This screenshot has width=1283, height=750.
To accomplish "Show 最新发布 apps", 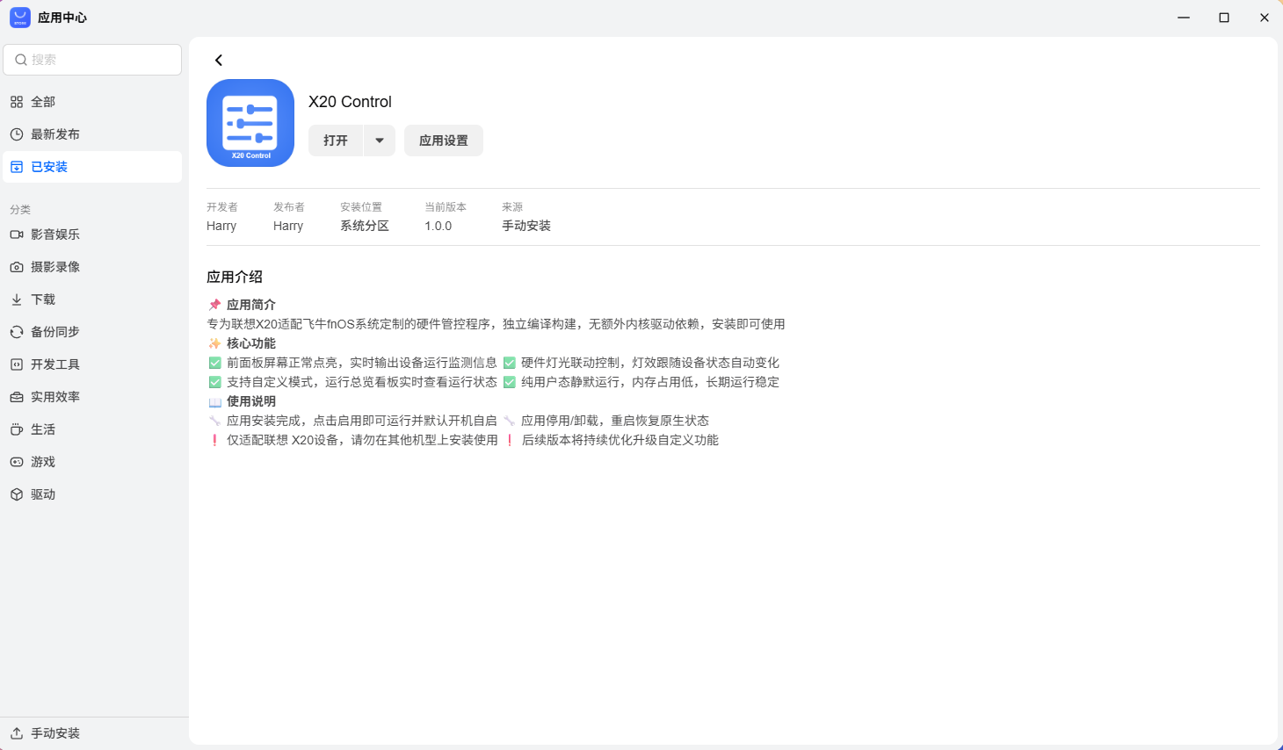I will [x=92, y=134].
